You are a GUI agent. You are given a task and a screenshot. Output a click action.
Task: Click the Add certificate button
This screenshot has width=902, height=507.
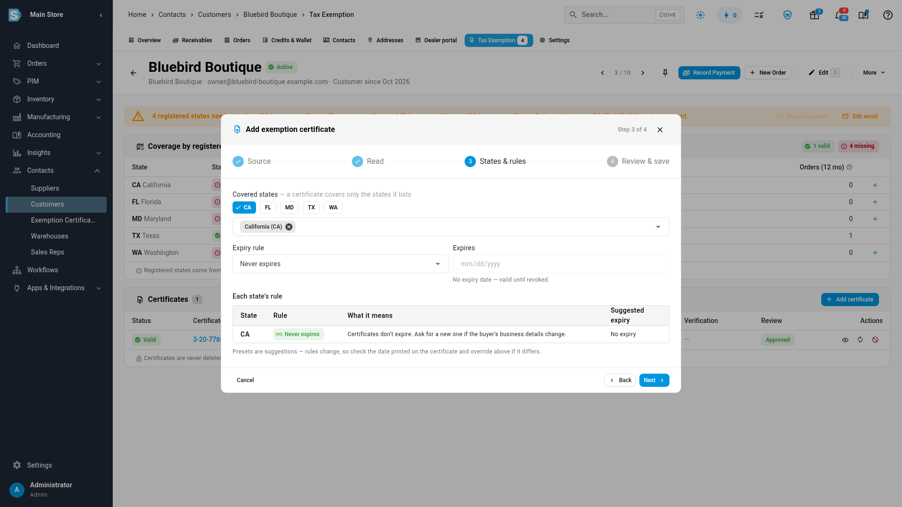point(850,300)
